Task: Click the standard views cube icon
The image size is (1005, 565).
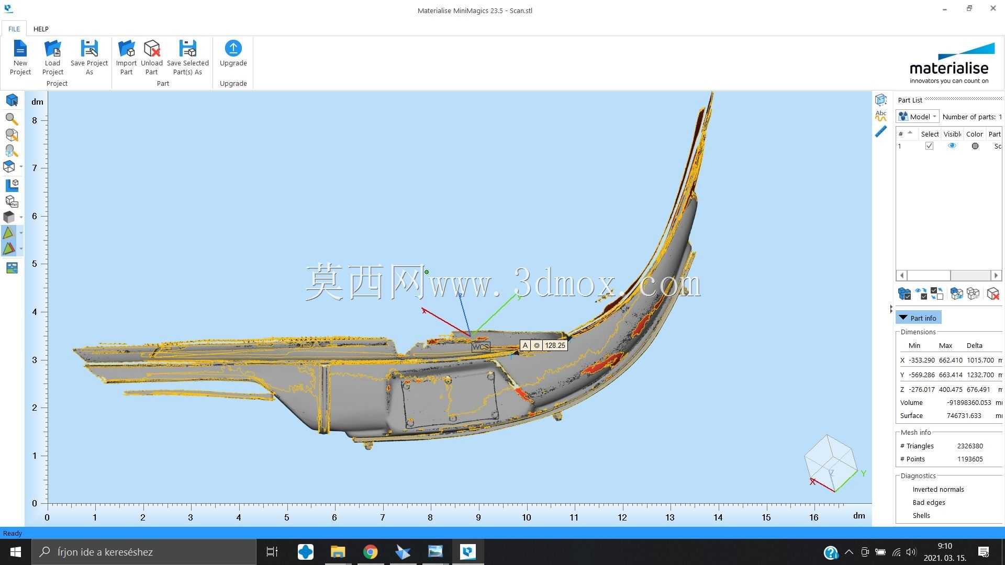Action: click(x=9, y=166)
